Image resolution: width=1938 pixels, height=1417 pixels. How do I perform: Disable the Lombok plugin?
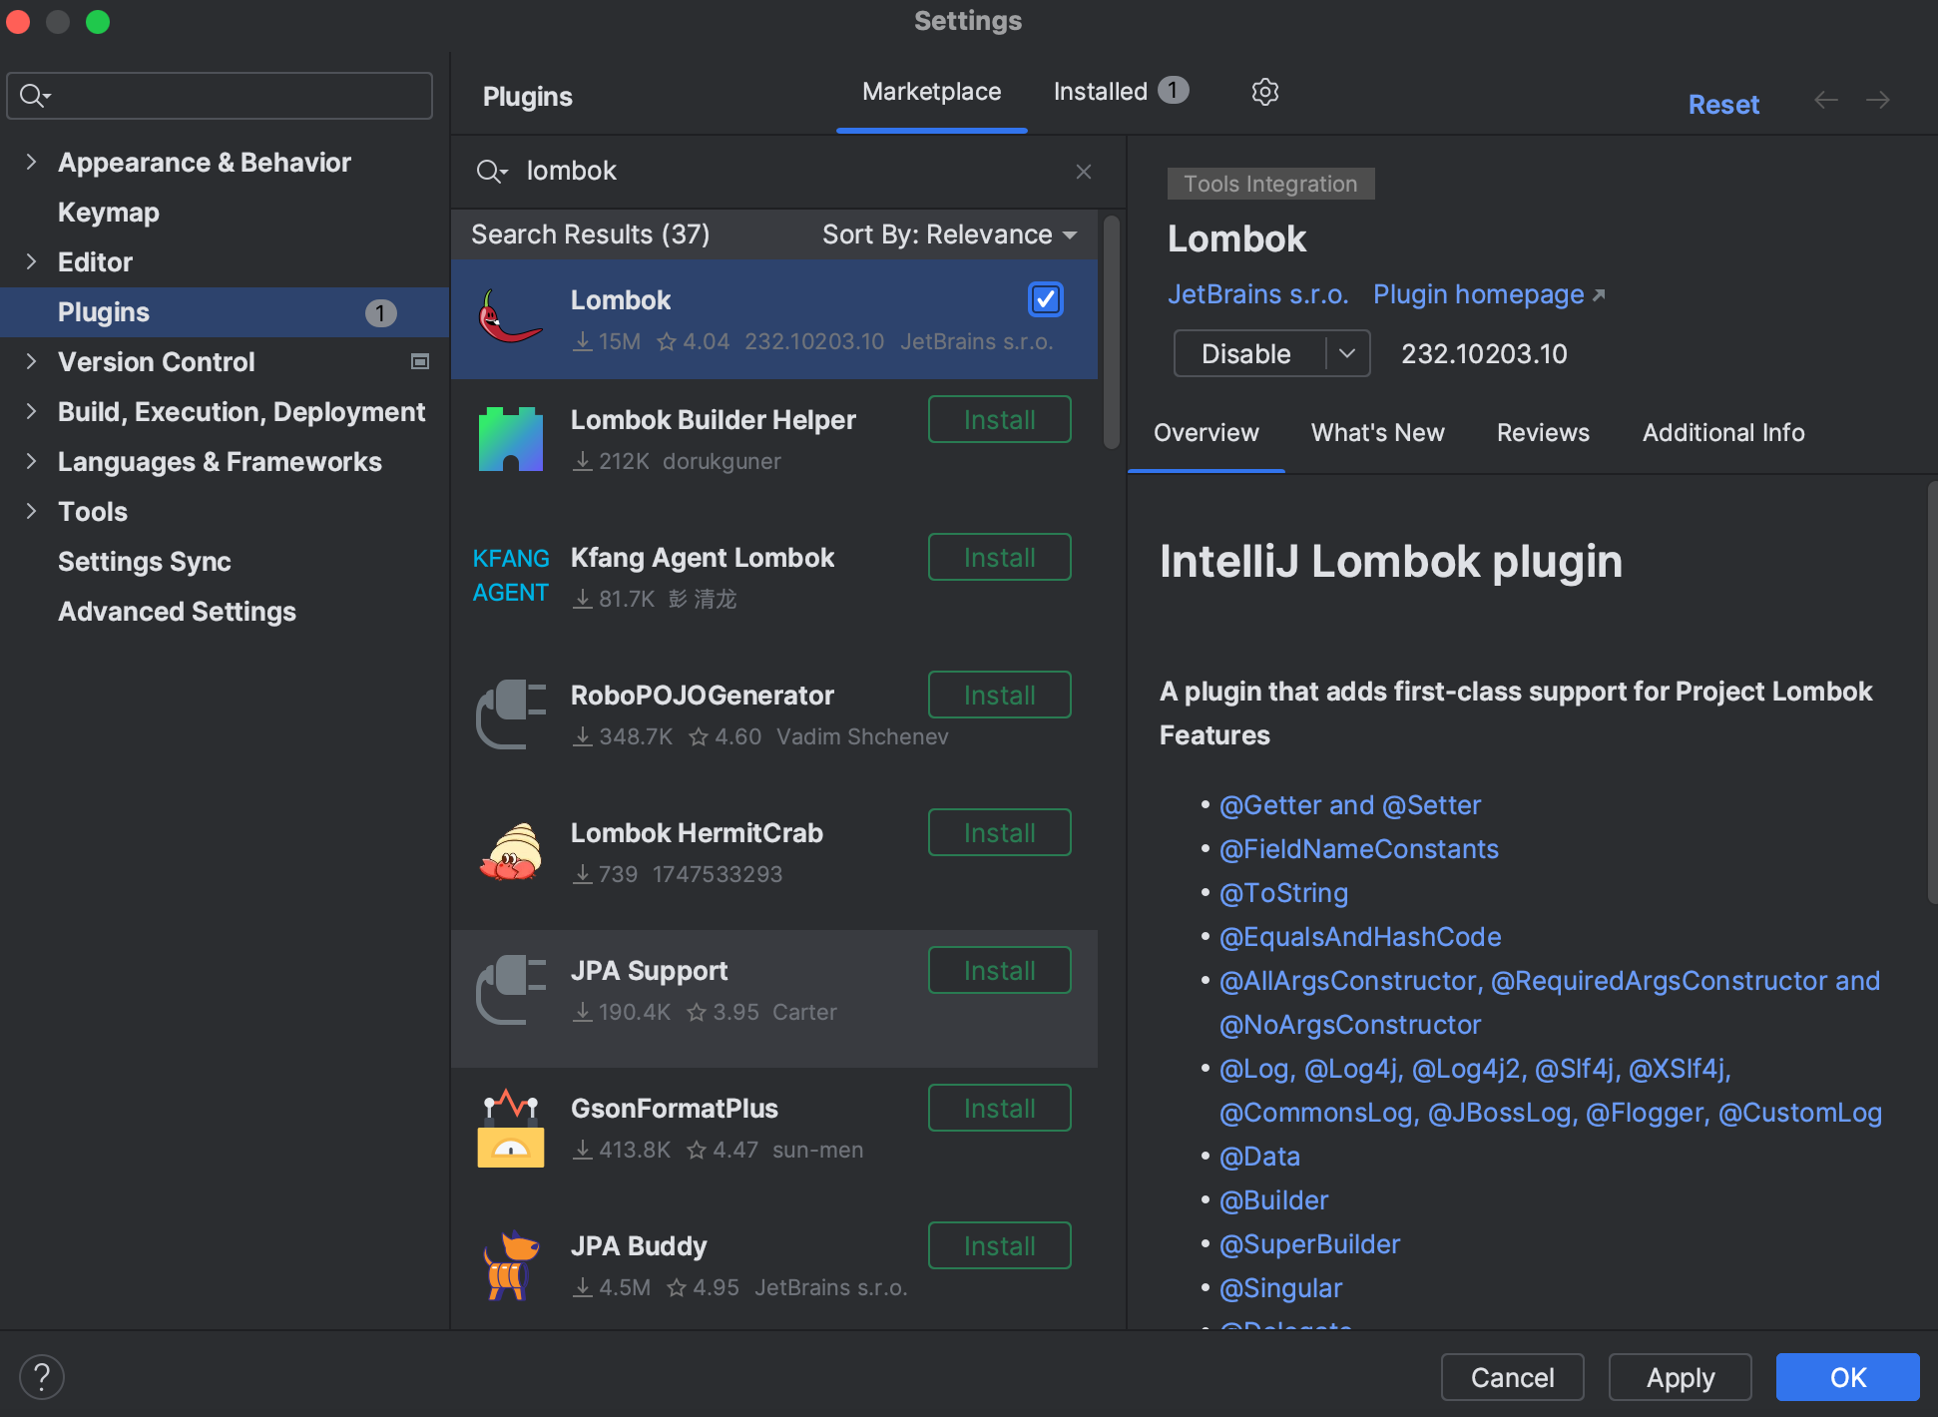point(1247,353)
